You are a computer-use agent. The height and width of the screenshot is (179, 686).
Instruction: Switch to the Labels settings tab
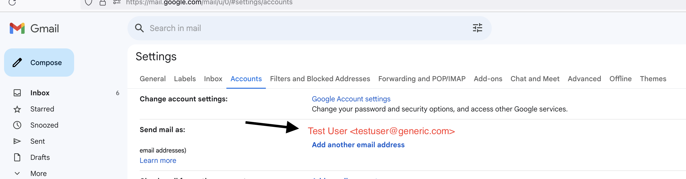click(185, 79)
